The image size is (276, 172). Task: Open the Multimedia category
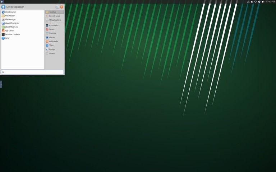pos(54,42)
